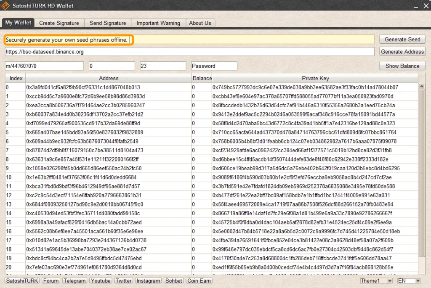
Task: Open the Coin Earn link
Action: click(x=199, y=280)
